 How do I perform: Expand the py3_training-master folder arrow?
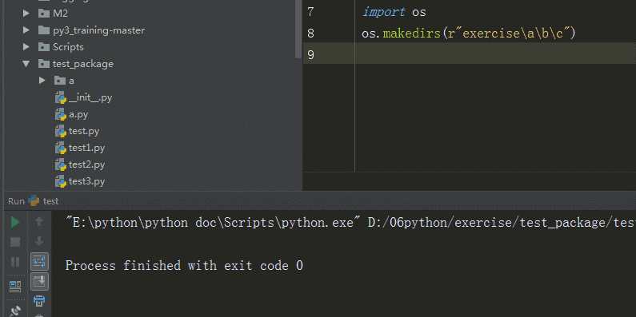pyautogui.click(x=26, y=30)
